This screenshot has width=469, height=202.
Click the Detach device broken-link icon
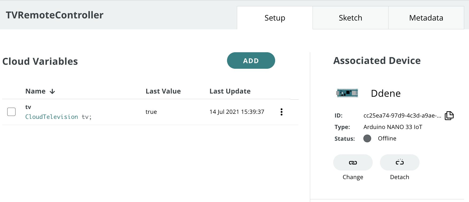399,163
